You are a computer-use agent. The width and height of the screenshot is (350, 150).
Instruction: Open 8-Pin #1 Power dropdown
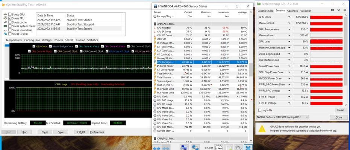pyautogui.click(x=289, y=97)
